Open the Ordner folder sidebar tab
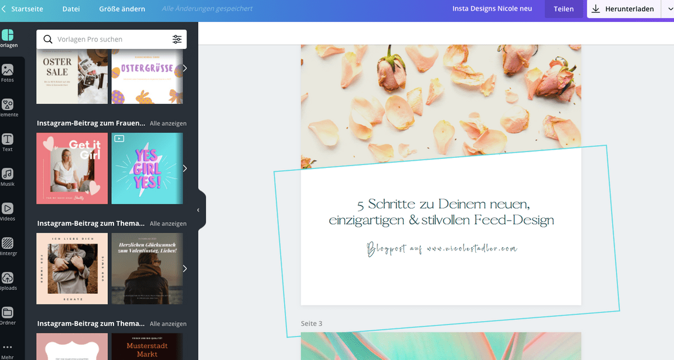 tap(8, 316)
